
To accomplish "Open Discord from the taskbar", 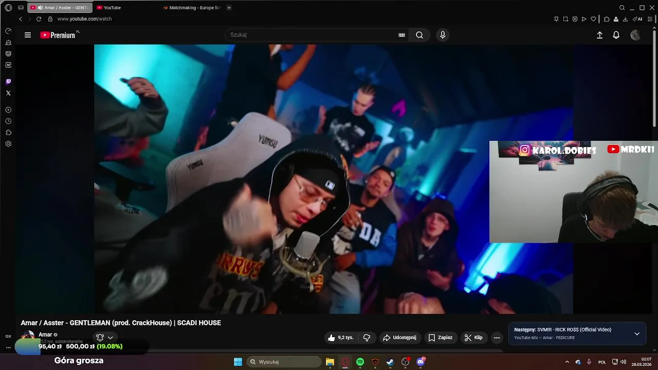I will coord(421,362).
